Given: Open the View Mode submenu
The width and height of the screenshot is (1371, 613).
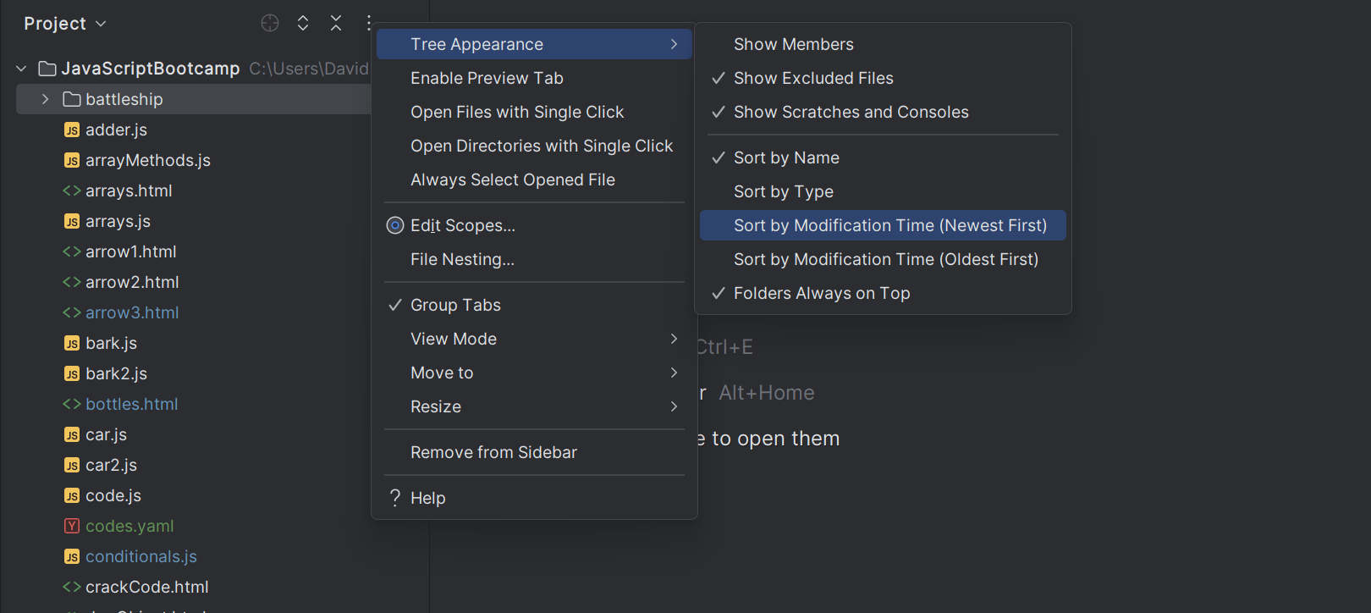Looking at the screenshot, I should click(x=454, y=339).
